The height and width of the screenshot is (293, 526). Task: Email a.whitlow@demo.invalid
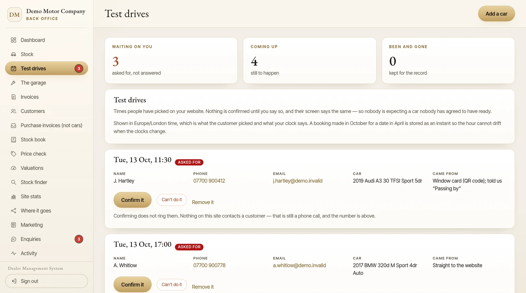point(299,265)
